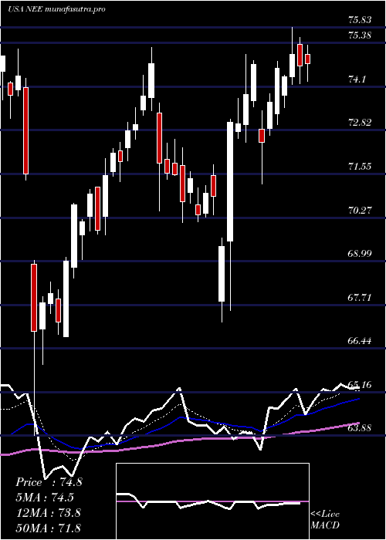Click inside the MACD inset chart
386x540 pixels.
[212, 501]
